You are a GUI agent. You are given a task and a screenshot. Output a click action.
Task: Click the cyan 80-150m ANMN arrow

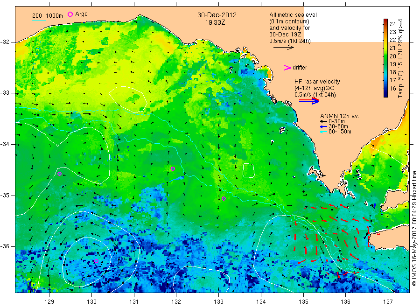tap(323, 132)
